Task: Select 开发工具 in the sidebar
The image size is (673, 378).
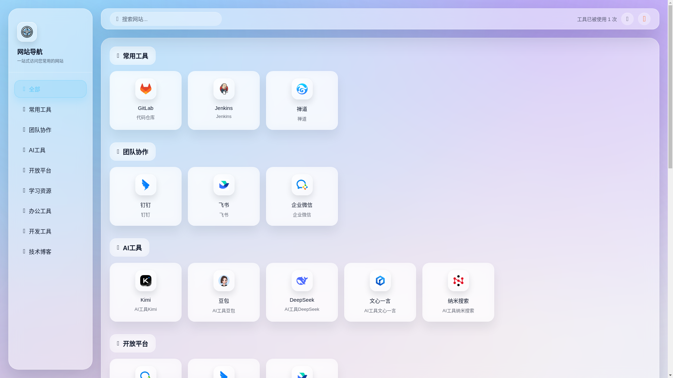Action: [50, 231]
